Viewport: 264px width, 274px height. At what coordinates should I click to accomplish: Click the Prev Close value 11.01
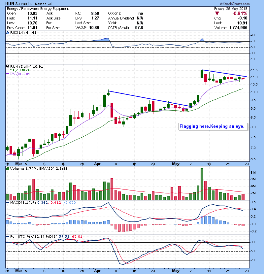[x=32, y=28]
